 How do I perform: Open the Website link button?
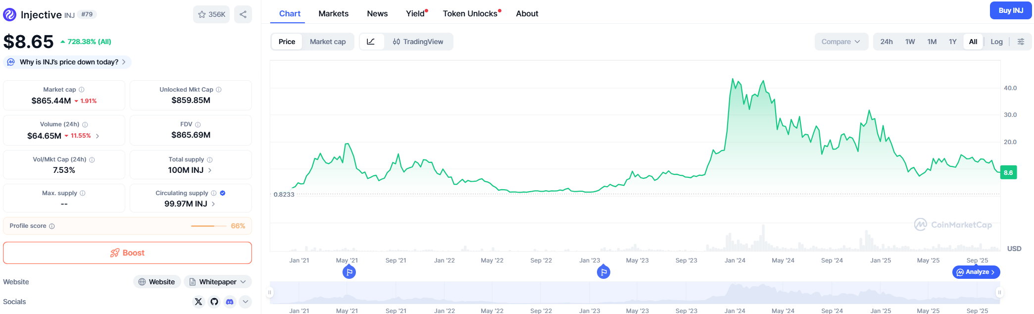click(x=157, y=282)
